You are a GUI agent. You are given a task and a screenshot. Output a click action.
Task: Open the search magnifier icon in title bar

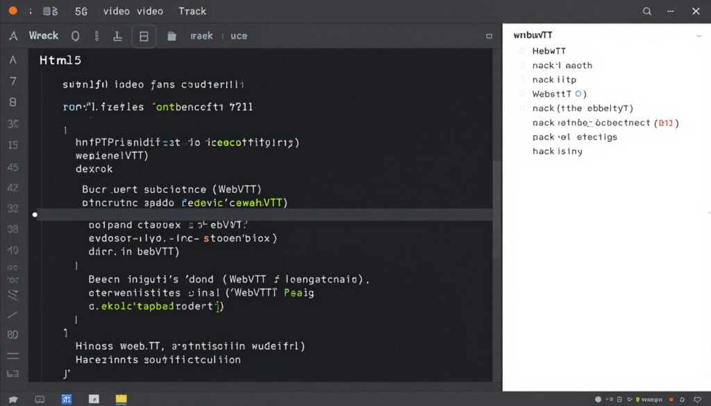pyautogui.click(x=647, y=11)
